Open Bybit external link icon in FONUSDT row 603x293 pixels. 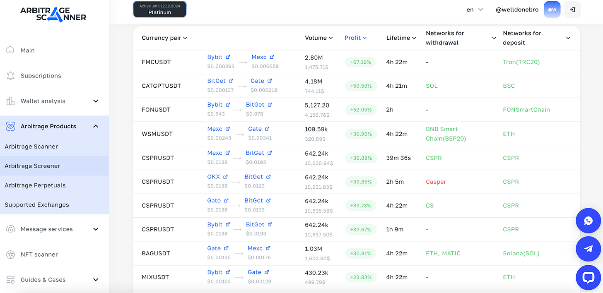[228, 105]
